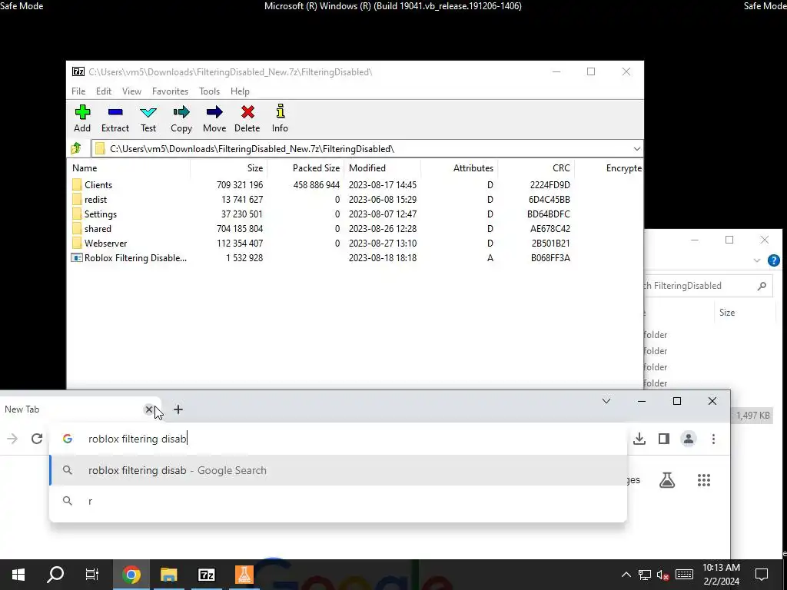
Task: Click the Add toolbar icon in 7-Zip
Action: (82, 118)
